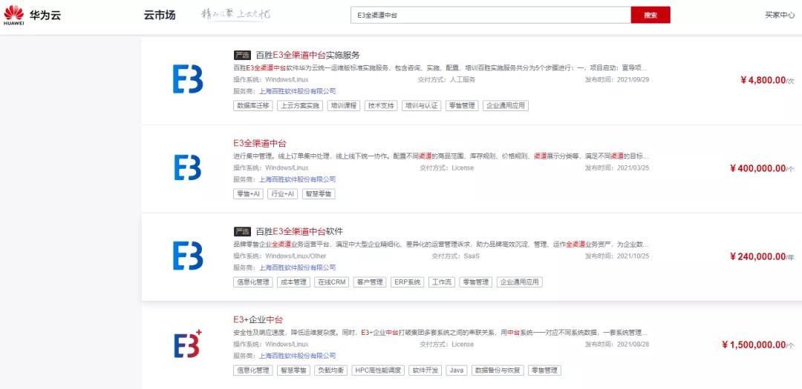Select the 客户管理 tag
802x389 pixels.
pos(370,282)
